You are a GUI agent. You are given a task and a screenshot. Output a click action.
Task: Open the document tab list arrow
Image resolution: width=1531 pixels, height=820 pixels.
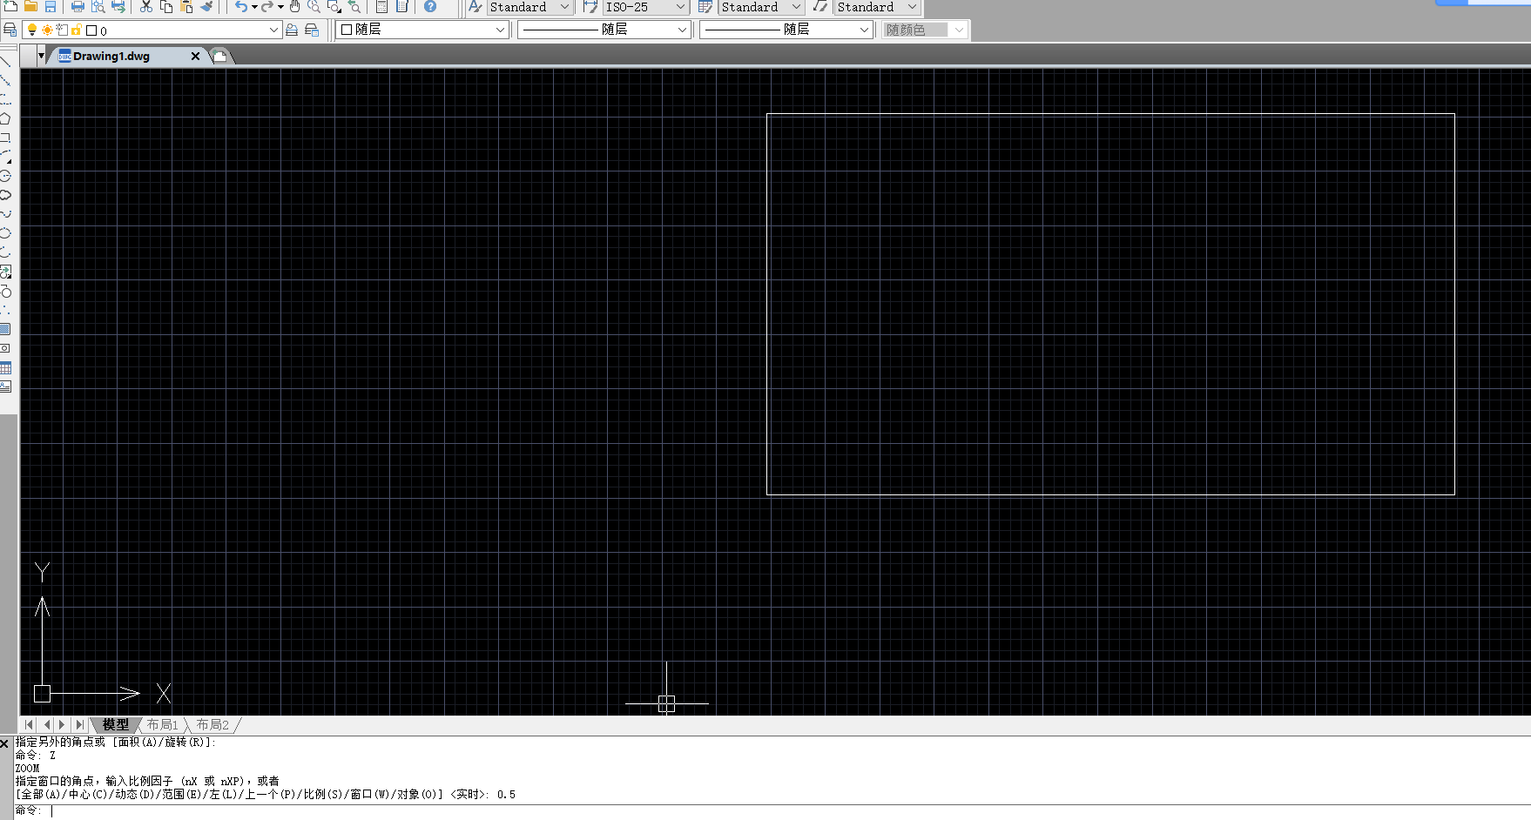(x=41, y=56)
